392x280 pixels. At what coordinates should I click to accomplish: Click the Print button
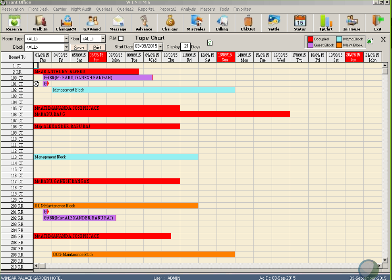[x=97, y=48]
